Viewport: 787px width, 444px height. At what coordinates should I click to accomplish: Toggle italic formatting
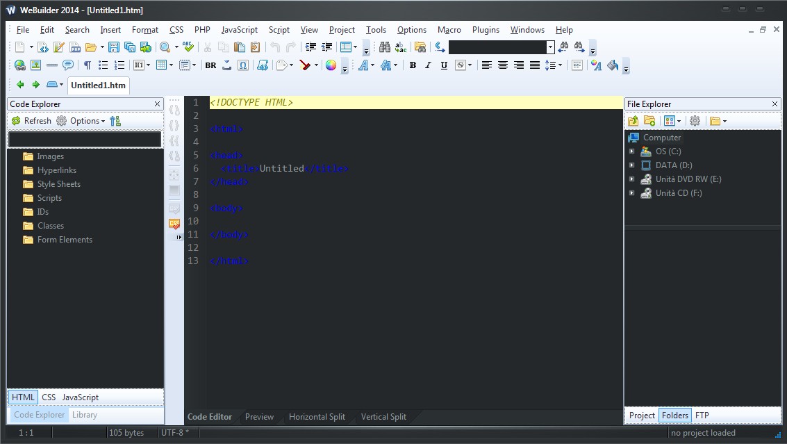click(x=428, y=65)
